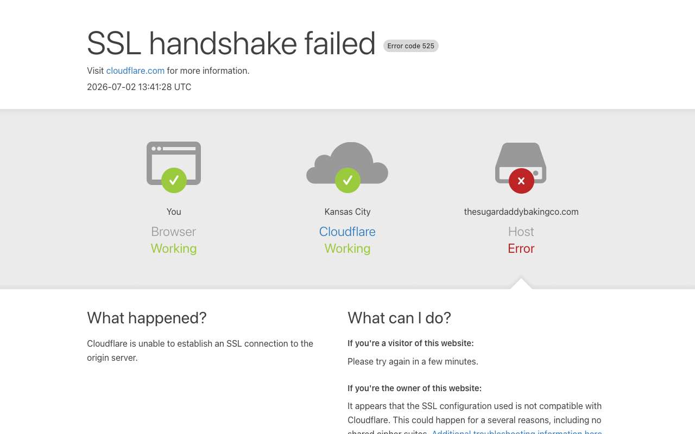Click the Kansas City location label
Screen dimensions: 695x434
click(347, 212)
